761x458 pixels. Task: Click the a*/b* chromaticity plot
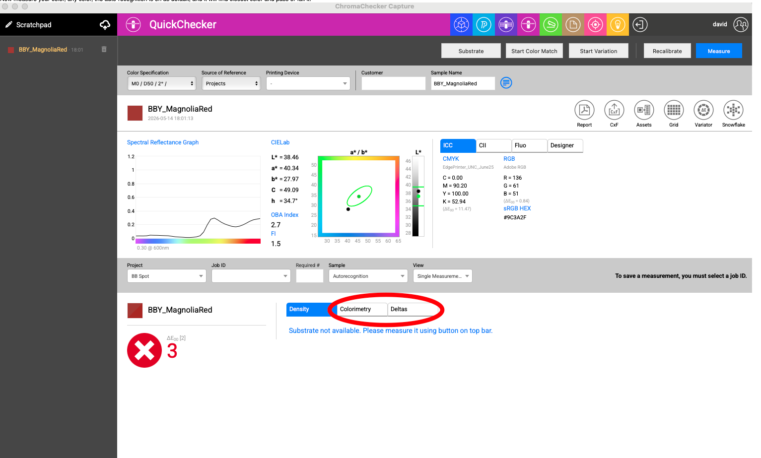[x=358, y=196]
